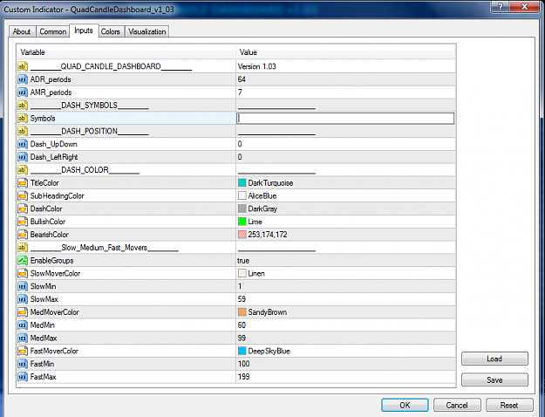Click the SlowMin value 1
The height and width of the screenshot is (417, 545).
click(240, 286)
